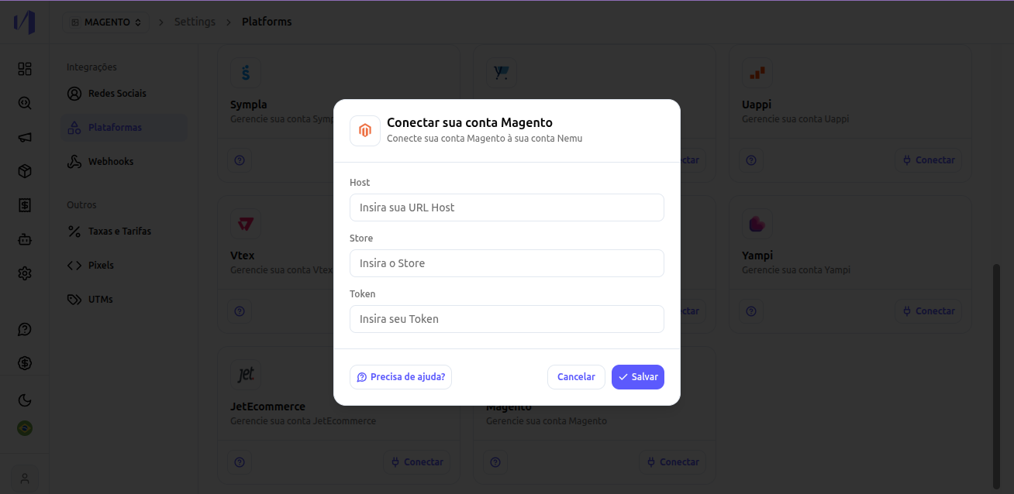Click the Host URL input field
The image size is (1014, 494).
coord(507,208)
